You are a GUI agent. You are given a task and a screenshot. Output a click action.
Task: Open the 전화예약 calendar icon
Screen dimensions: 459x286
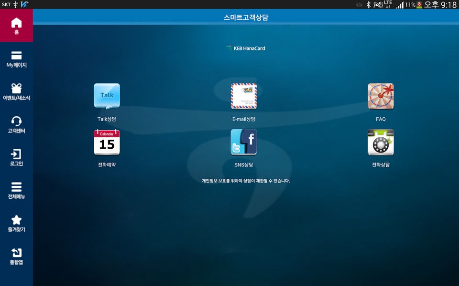[x=107, y=142]
